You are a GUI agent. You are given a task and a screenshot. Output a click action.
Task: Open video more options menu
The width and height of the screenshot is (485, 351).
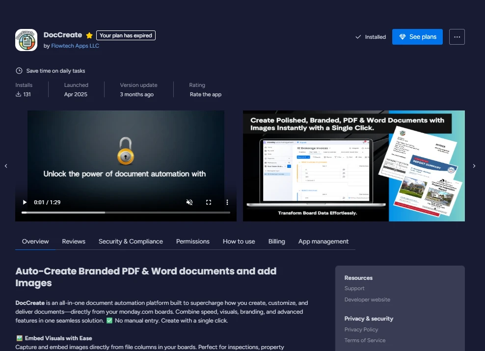227,202
